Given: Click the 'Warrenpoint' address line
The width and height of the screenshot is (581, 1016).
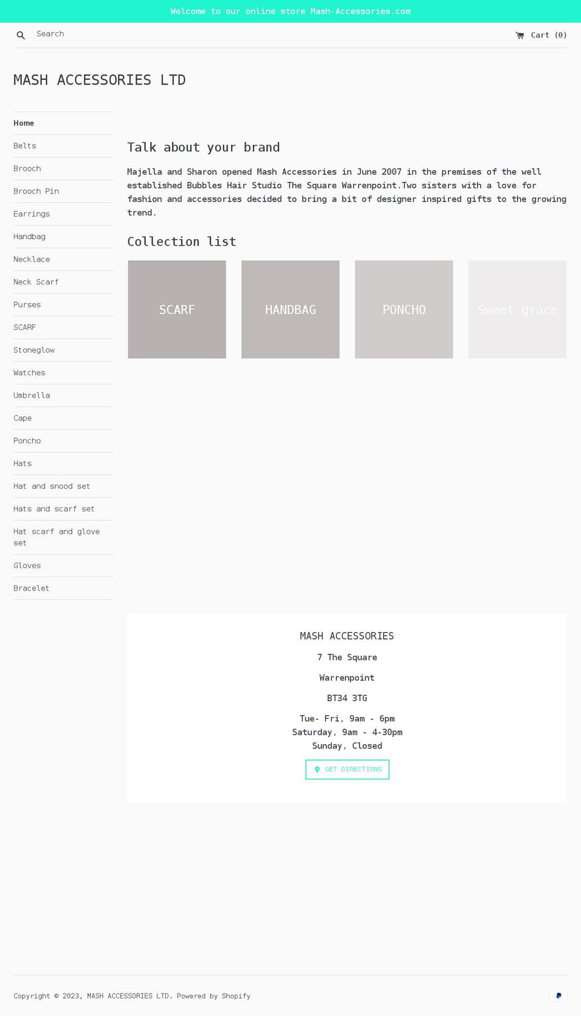Looking at the screenshot, I should 347,678.
